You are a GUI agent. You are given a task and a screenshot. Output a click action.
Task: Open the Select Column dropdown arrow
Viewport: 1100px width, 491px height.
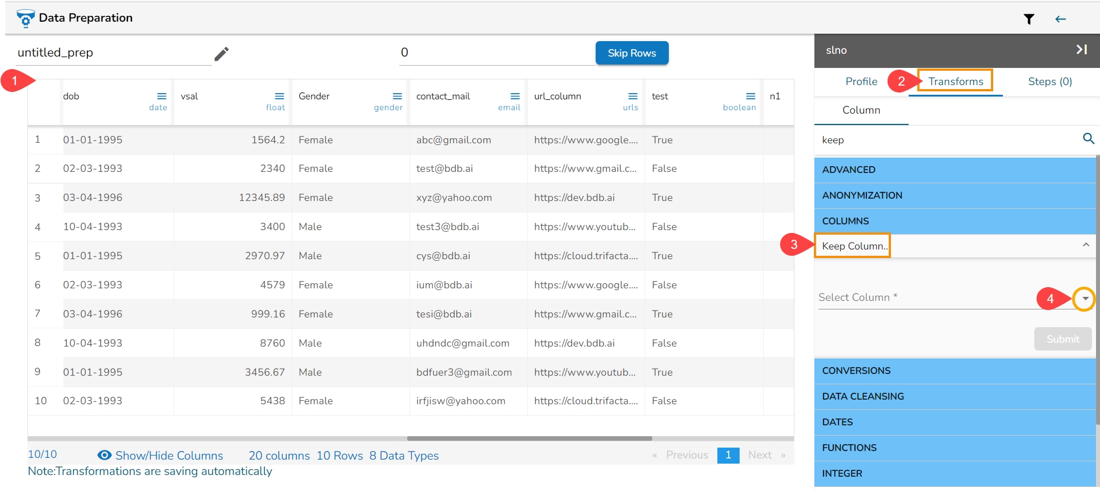click(1084, 299)
